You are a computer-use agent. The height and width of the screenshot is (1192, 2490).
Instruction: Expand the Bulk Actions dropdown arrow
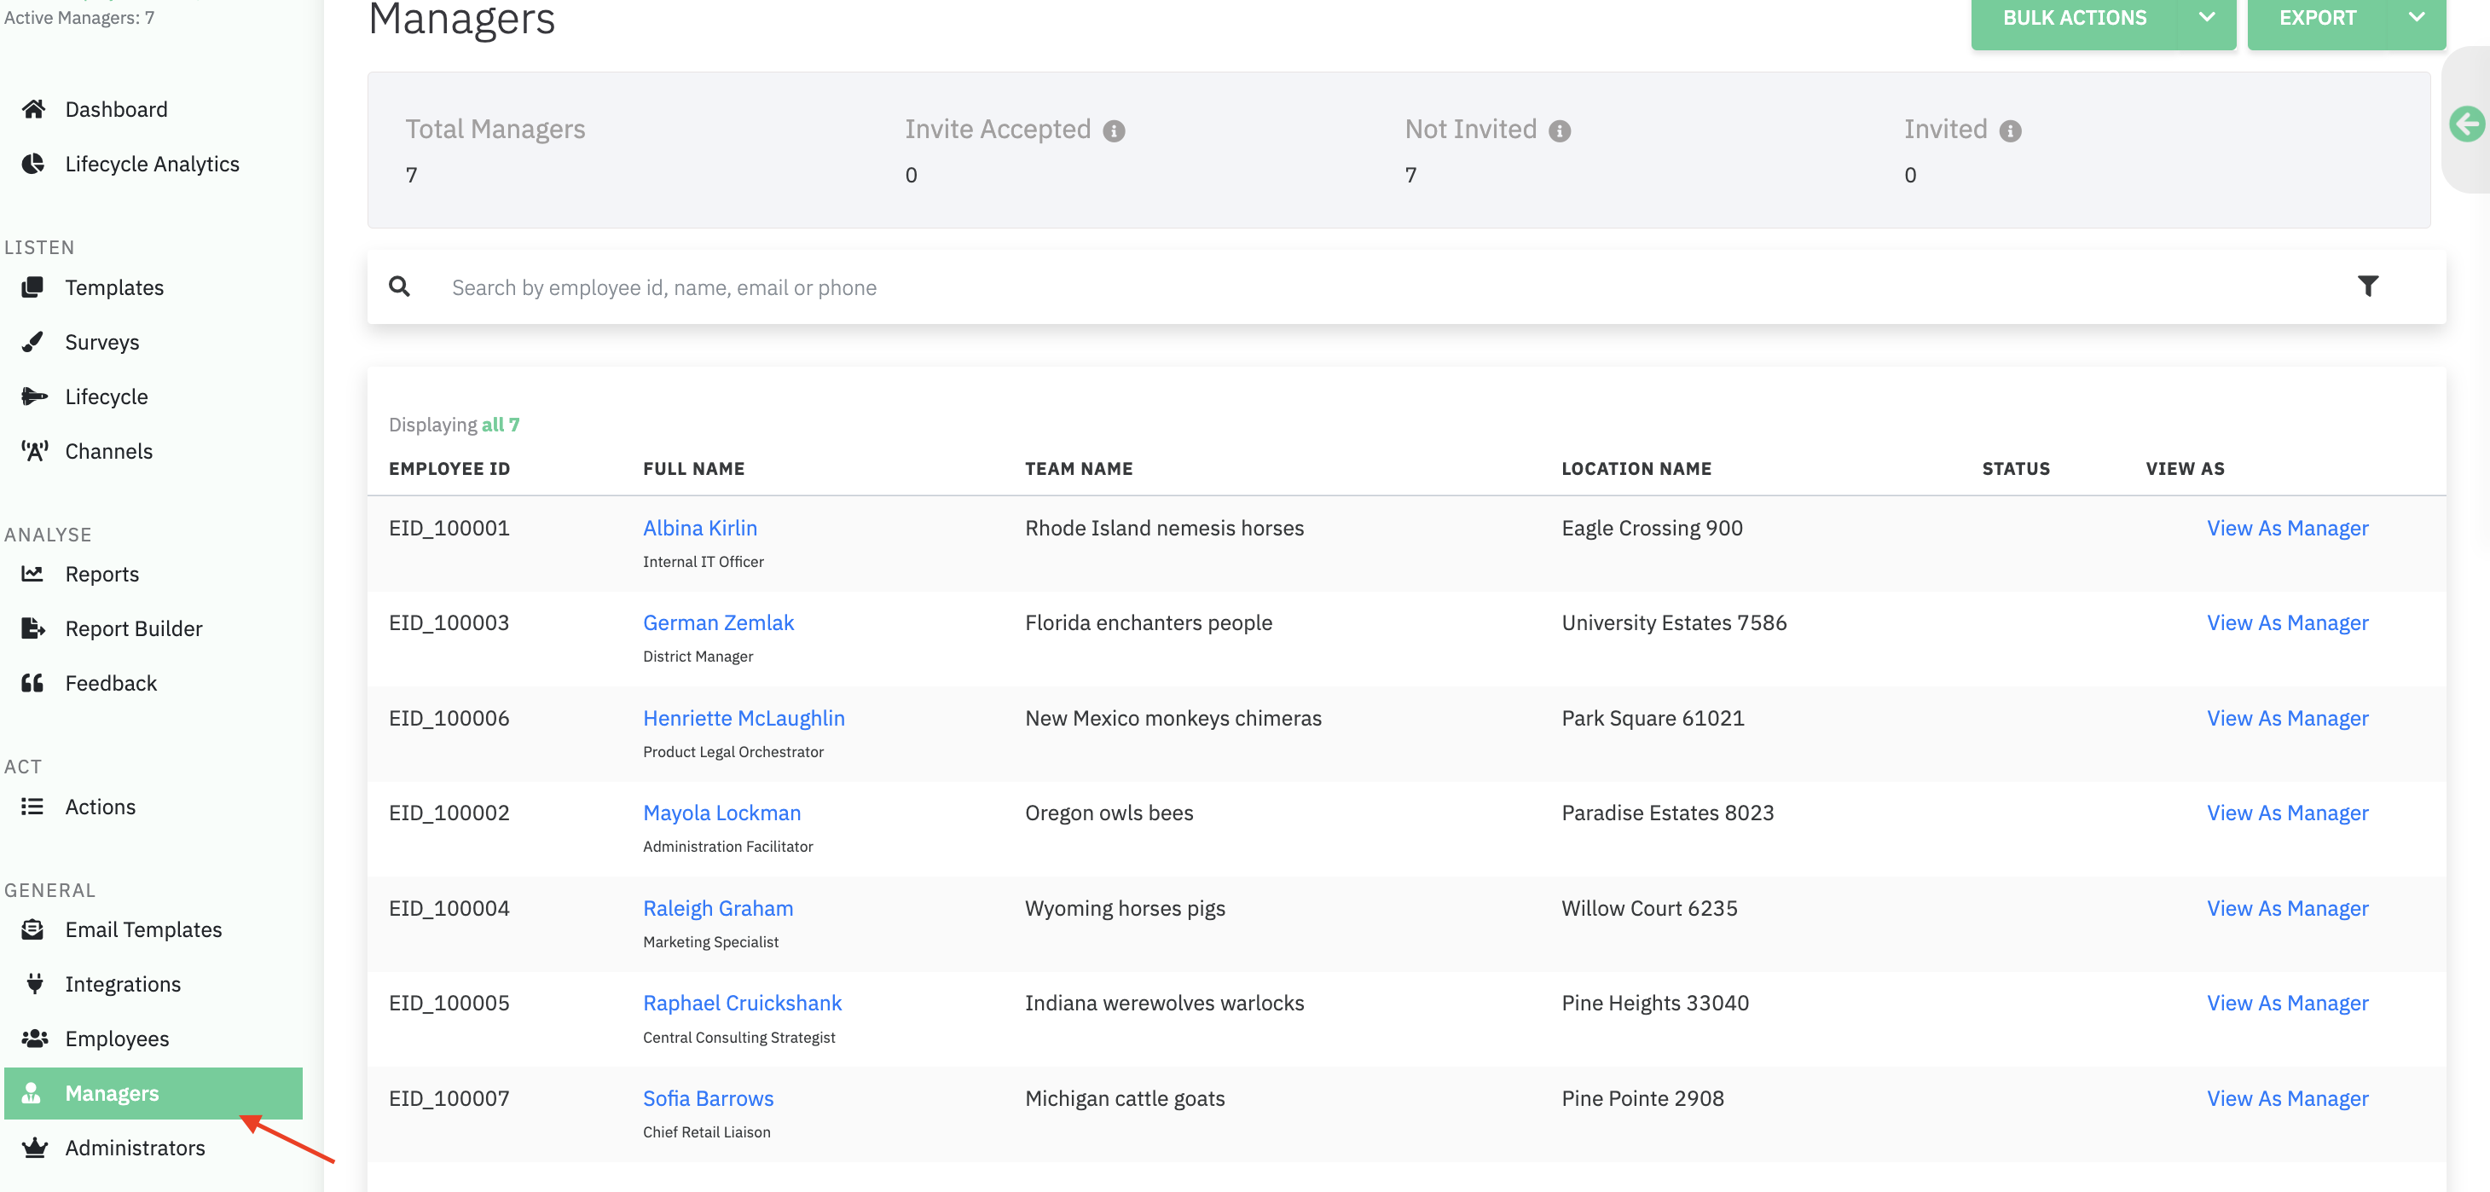point(2206,17)
